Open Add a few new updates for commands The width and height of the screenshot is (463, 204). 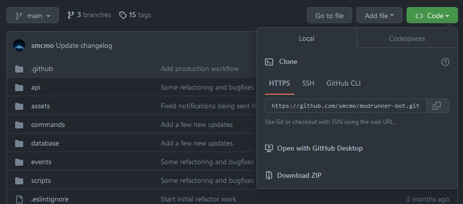click(196, 124)
